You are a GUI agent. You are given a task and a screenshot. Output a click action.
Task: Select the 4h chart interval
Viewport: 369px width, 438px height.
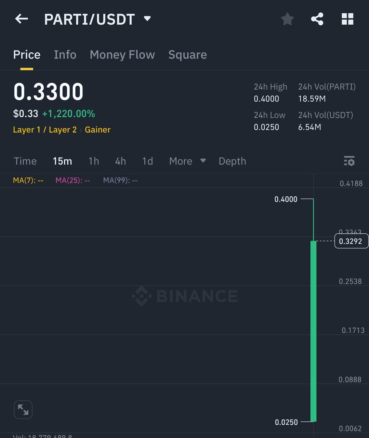[120, 161]
